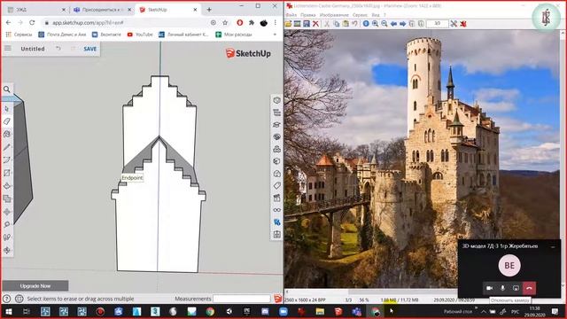
Task: Select the SketchUp Orbit tool
Action: (x=7, y=250)
